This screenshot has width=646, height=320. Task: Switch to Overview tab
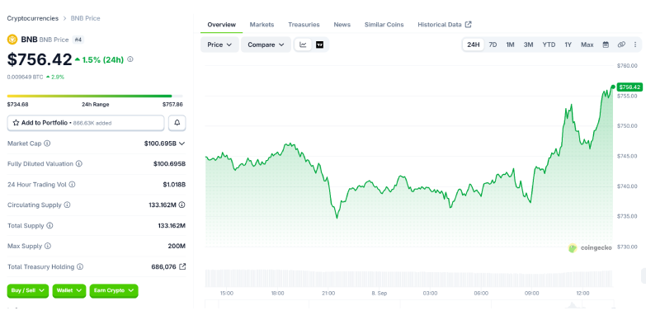222,25
